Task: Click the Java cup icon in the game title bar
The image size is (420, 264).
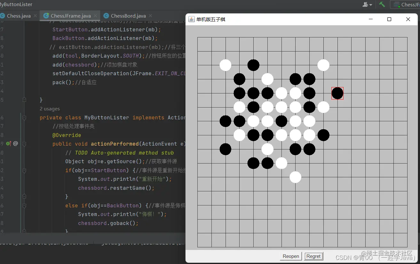Action: (x=191, y=19)
